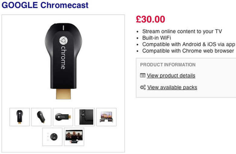The width and height of the screenshot is (236, 154).
Task: Click the Chrome logo on the large product image
Action: [64, 41]
